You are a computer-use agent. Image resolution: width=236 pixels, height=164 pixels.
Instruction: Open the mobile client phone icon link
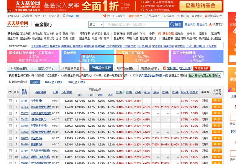[x=64, y=16]
